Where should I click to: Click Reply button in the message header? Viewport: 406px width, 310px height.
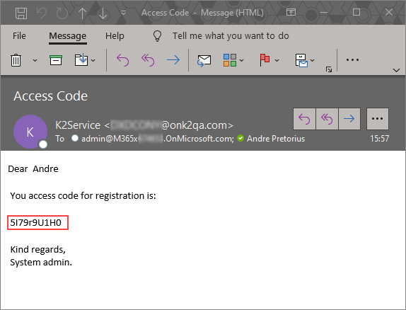pos(304,119)
